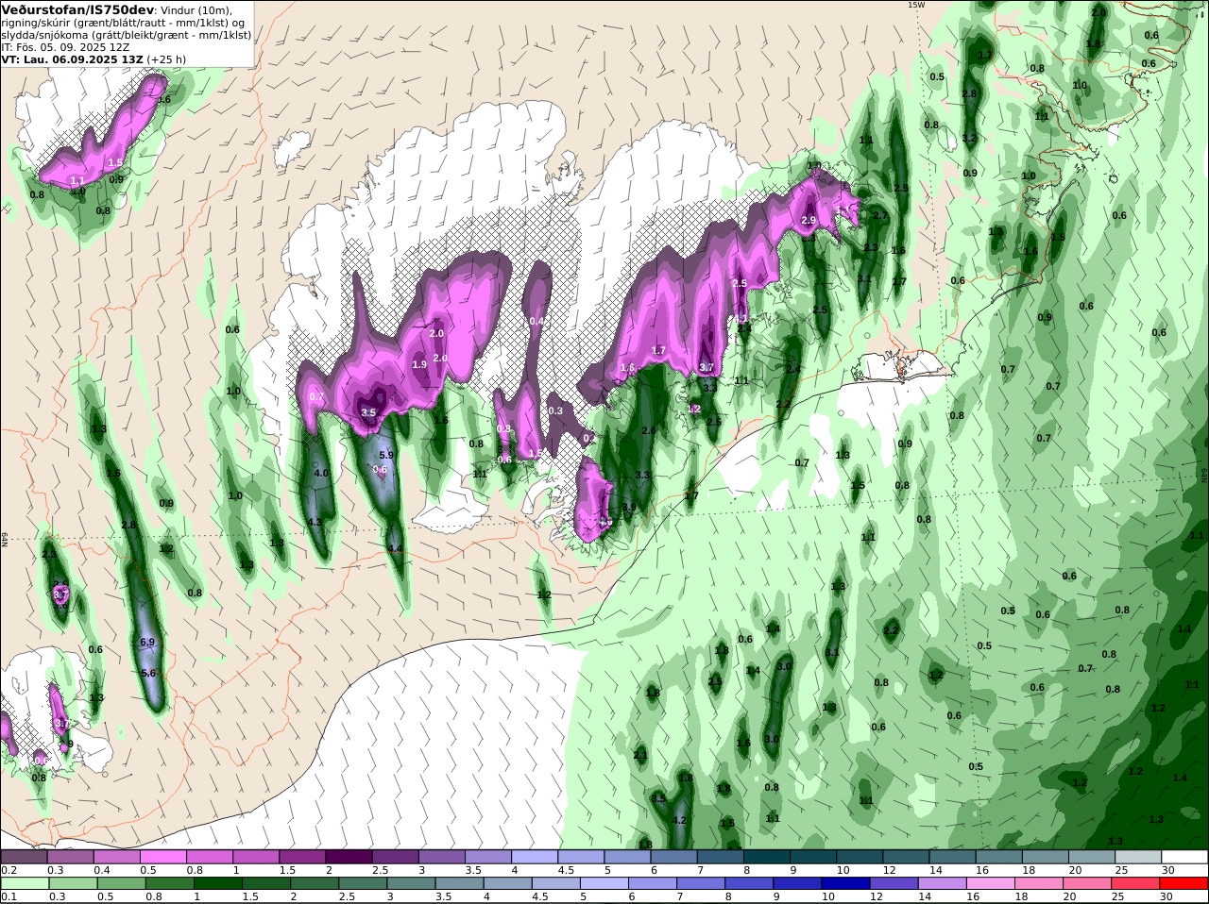This screenshot has width=1209, height=904.
Task: Click the snow scale swatch between 2 and 2.5
Action: [349, 857]
